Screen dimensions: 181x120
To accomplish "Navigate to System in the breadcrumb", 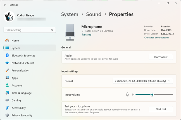I will [70, 14].
